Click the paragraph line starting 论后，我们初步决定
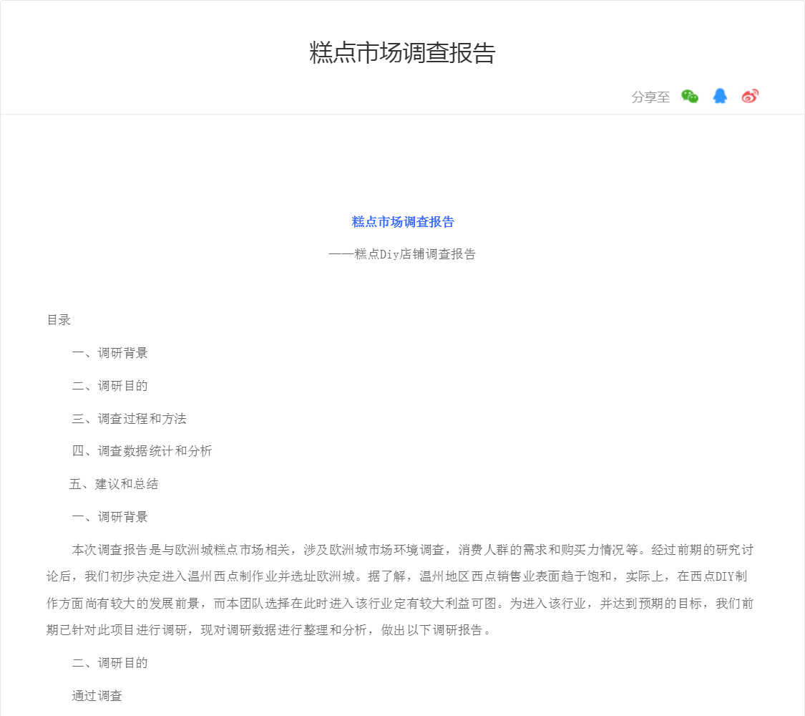 397,576
